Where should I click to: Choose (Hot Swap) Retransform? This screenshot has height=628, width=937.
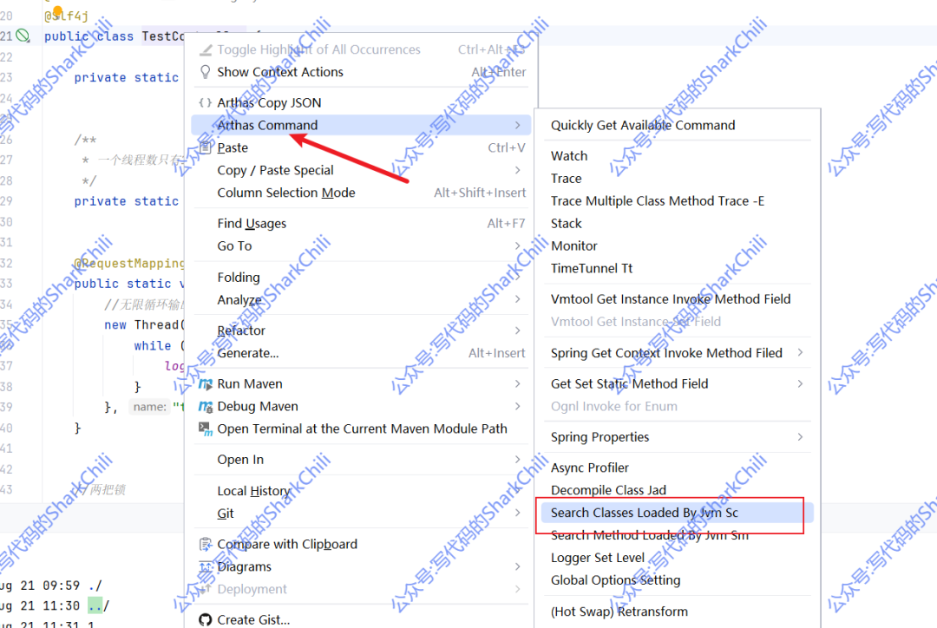pyautogui.click(x=678, y=612)
